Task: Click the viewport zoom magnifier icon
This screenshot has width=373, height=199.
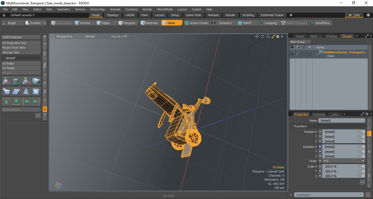Action: 268,37
